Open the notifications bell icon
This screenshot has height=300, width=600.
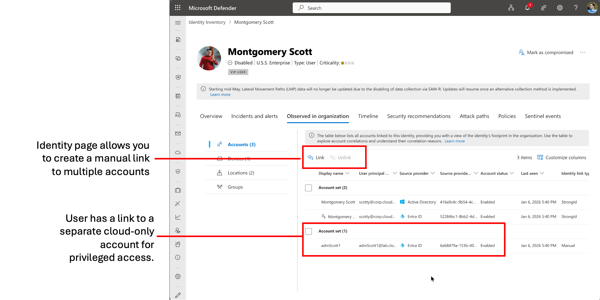pos(527,8)
